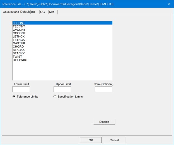Select the Tolerance Limits radio button
Viewport: 174px width, 145px height.
14,97
